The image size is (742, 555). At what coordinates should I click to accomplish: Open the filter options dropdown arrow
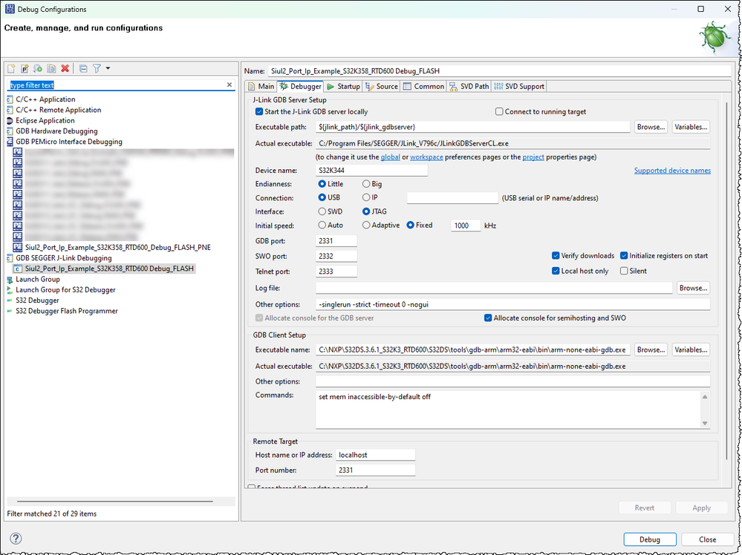(108, 68)
